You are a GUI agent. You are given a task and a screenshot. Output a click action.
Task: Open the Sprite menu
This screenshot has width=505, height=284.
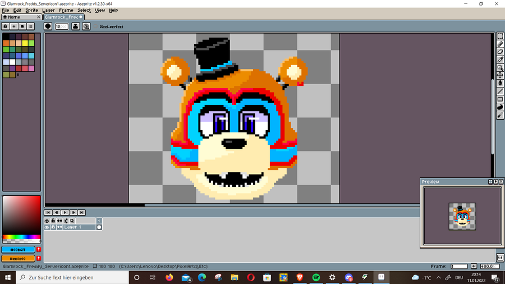coord(31,10)
